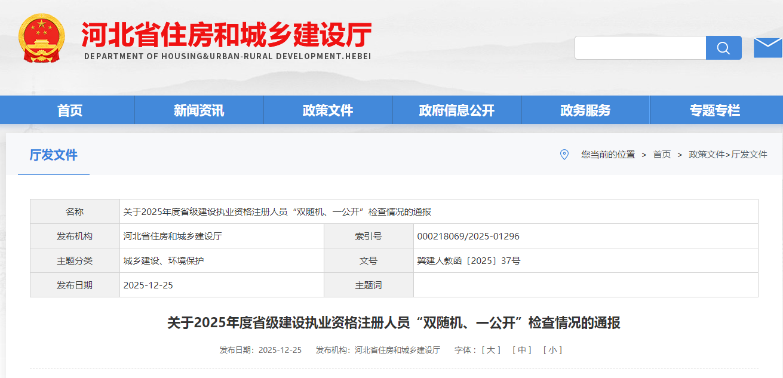Click 厅发文件 in breadcrumb trail
The height and width of the screenshot is (378, 783).
click(x=749, y=155)
